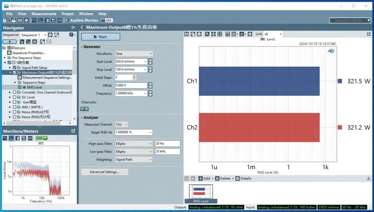374x212 pixels.
Task: Open the View menu
Action: 22,14
